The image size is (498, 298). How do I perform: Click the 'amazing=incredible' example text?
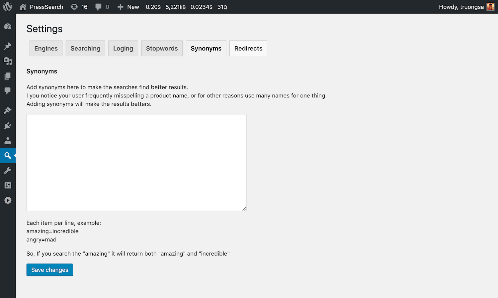tap(52, 231)
